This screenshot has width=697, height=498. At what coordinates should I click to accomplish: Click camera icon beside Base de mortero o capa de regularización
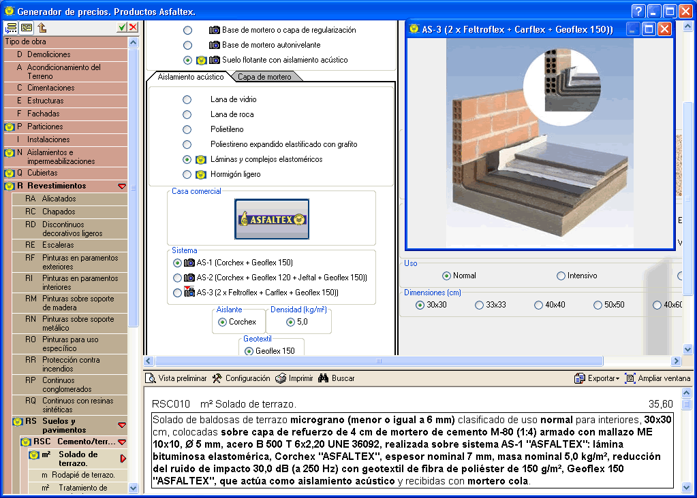214,30
